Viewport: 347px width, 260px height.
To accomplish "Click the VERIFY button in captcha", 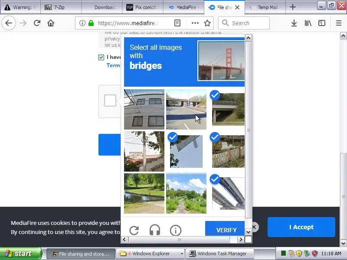I will (225, 229).
